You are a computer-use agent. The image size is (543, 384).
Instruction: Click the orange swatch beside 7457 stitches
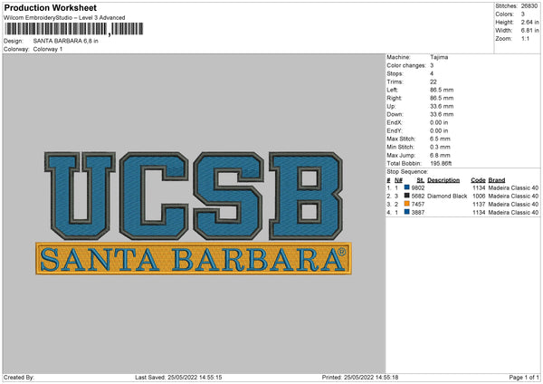[407, 204]
